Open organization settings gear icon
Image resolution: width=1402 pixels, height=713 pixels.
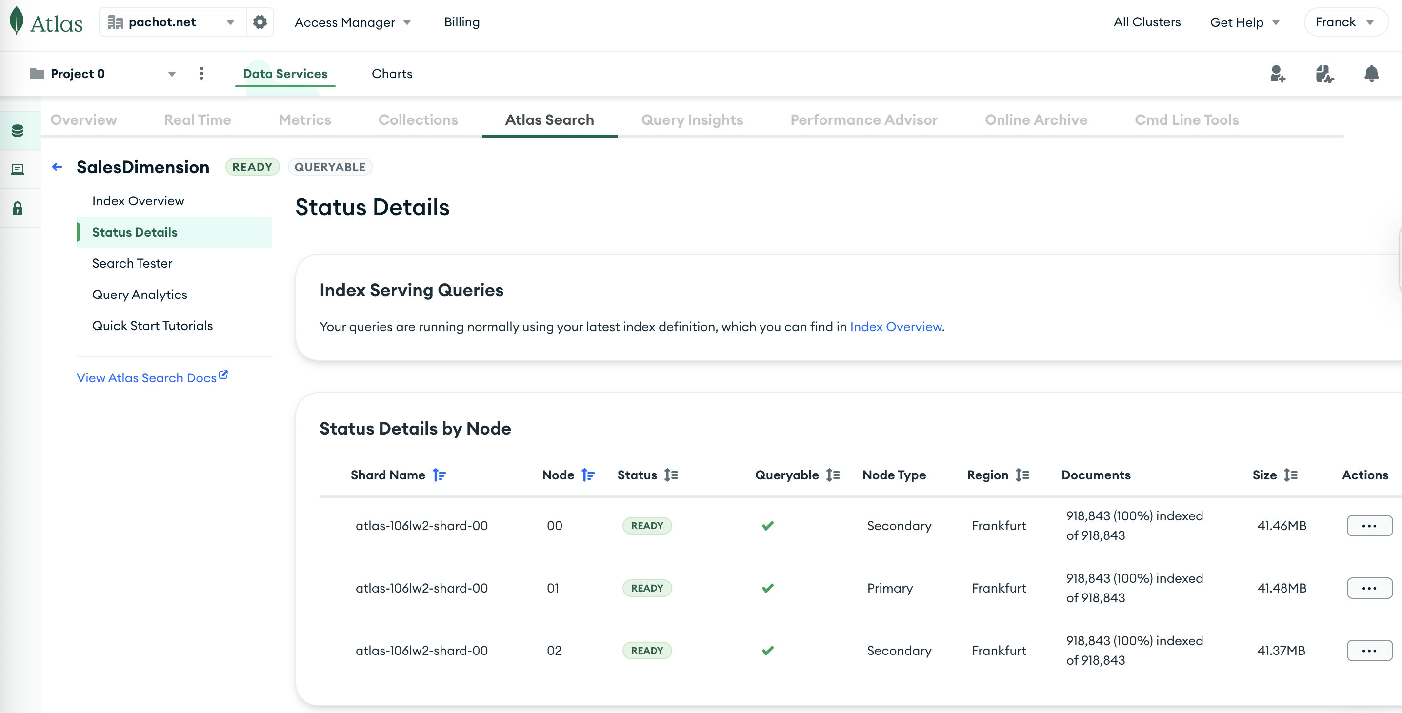260,22
